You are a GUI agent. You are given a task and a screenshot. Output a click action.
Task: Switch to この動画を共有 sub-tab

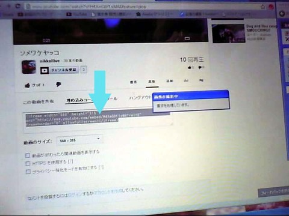39,102
